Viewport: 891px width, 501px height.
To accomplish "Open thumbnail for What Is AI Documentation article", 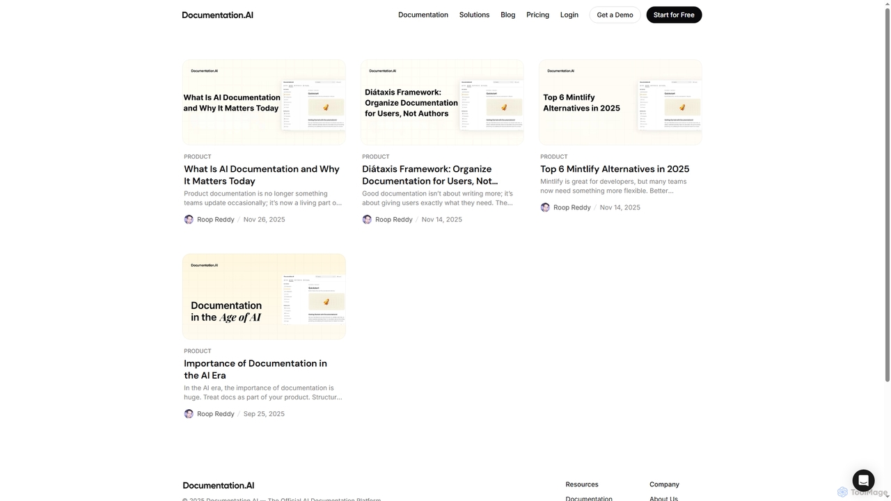I will click(264, 102).
